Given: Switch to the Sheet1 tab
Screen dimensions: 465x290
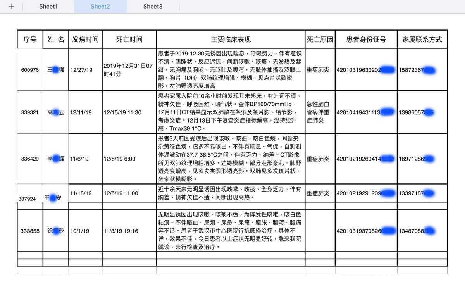Looking at the screenshot, I should 48,7.
